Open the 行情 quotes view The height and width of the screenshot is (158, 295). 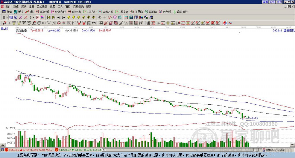pos(7,12)
